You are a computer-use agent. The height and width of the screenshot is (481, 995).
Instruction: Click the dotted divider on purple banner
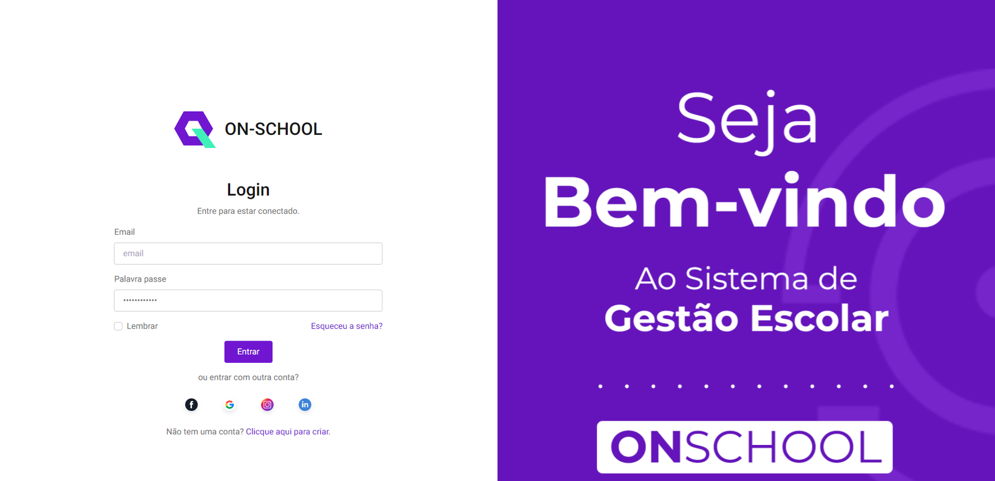(x=746, y=387)
